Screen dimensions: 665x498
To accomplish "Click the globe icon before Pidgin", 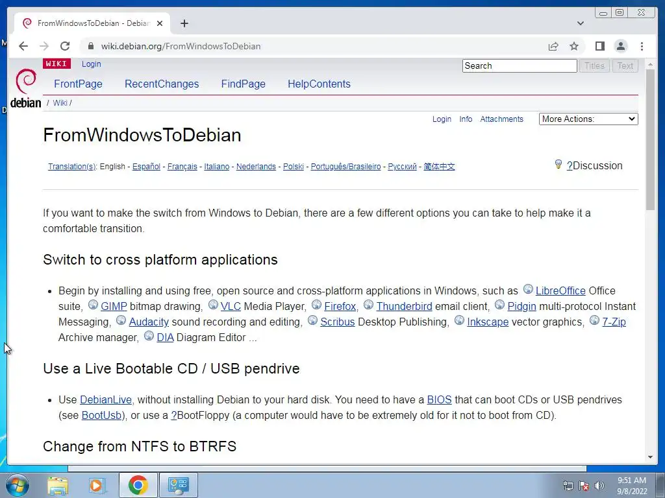I will tap(499, 305).
